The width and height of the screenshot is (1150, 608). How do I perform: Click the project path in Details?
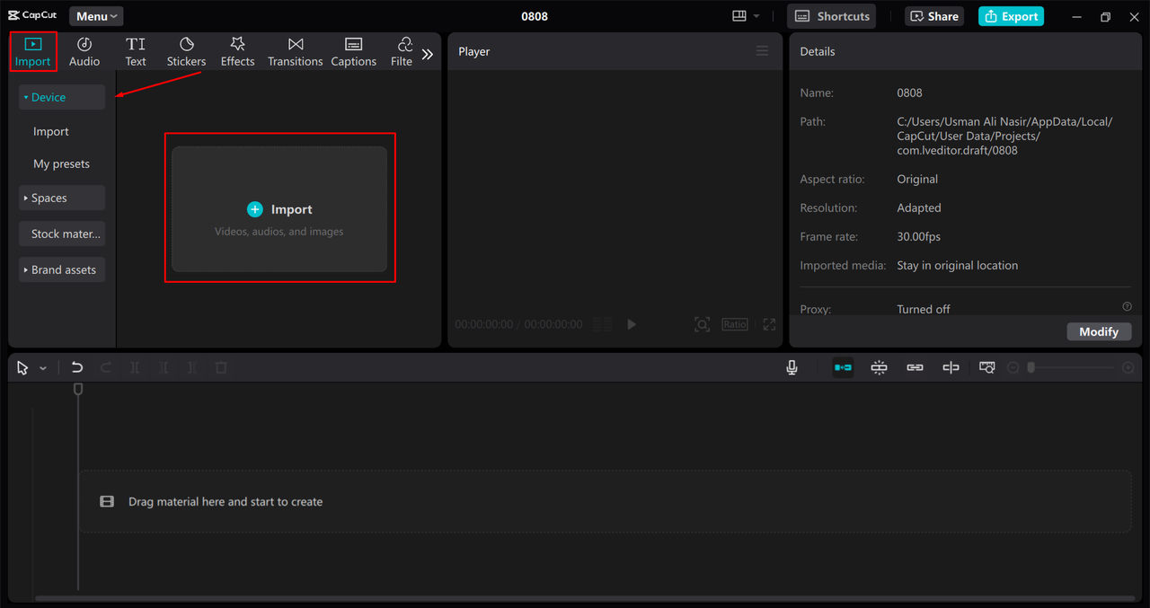click(1004, 136)
